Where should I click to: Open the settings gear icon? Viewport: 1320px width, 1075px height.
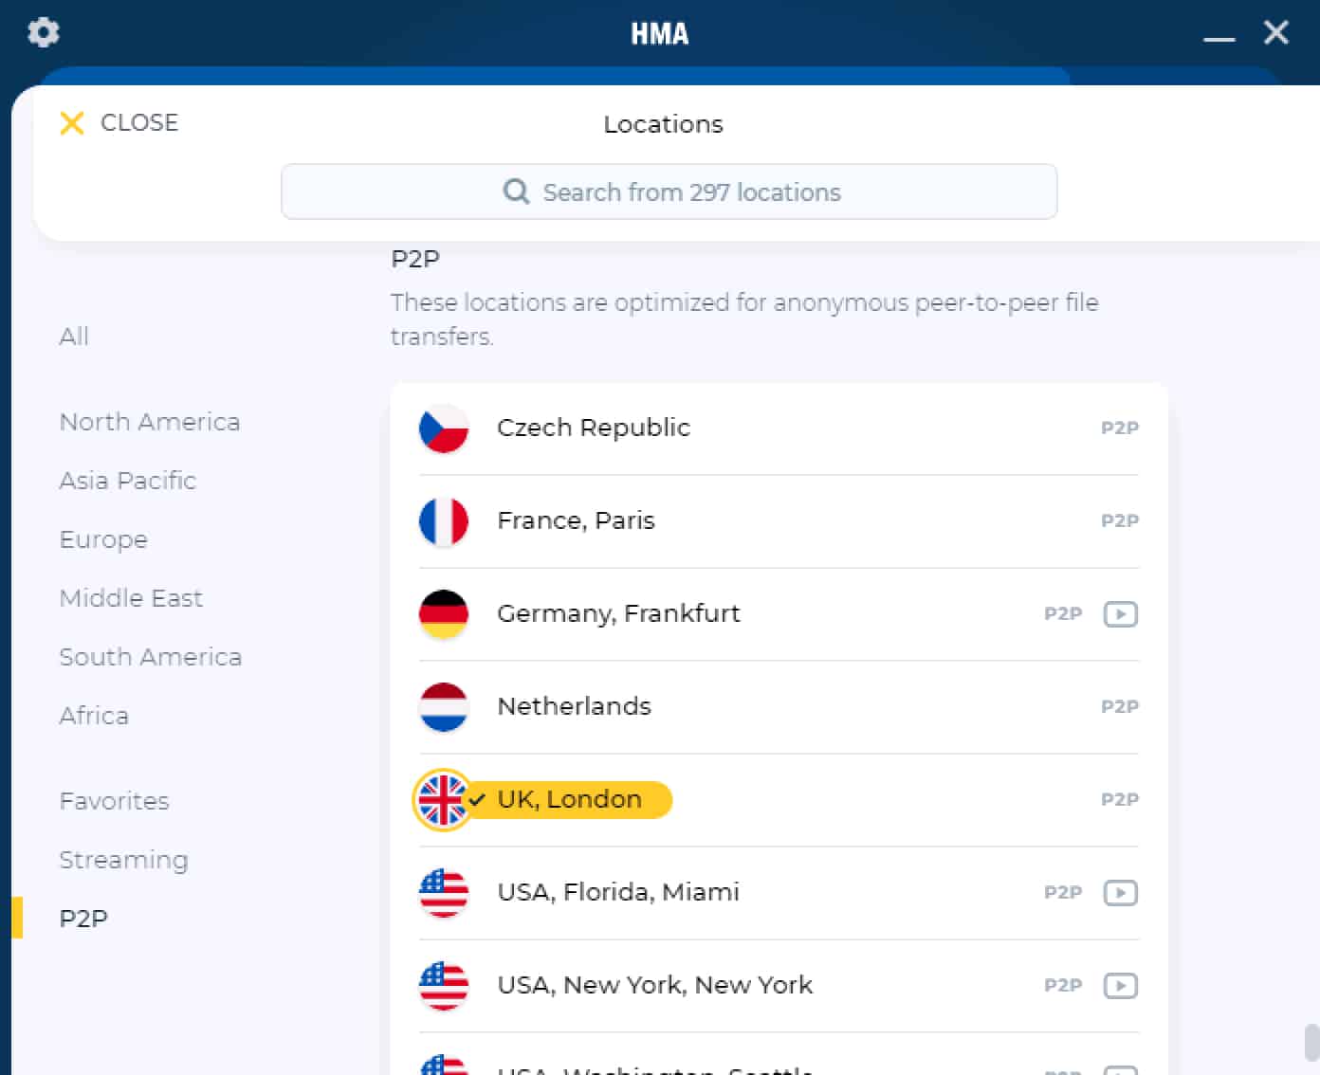pos(44,32)
